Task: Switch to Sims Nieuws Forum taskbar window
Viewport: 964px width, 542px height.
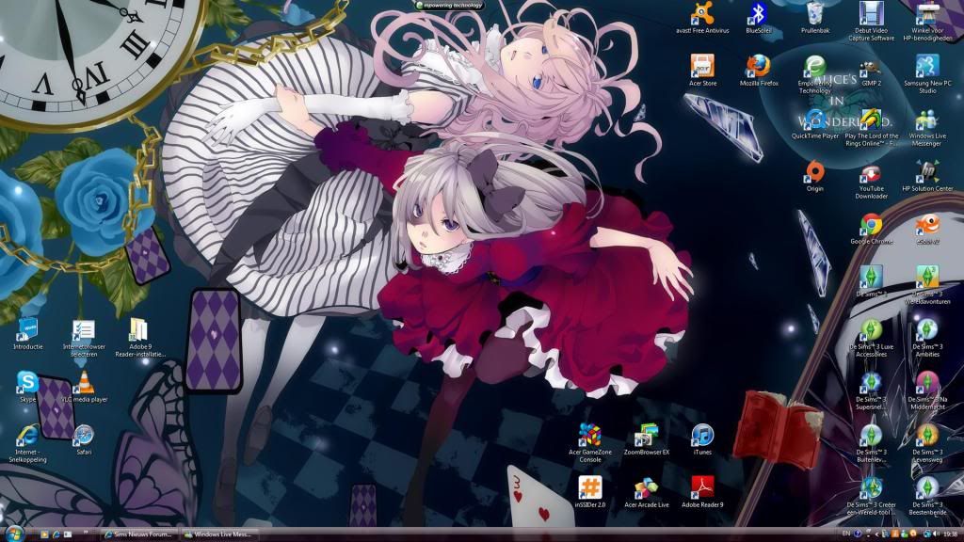Action: coord(139,534)
